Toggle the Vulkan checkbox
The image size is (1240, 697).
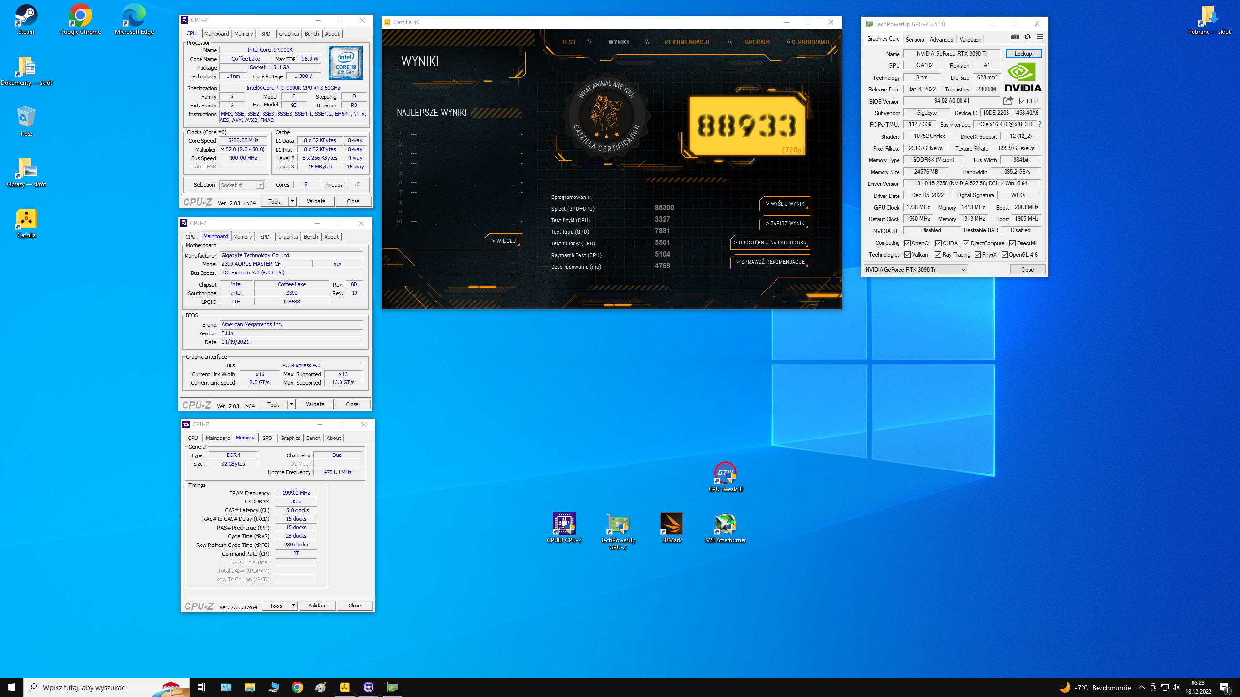pyautogui.click(x=907, y=255)
